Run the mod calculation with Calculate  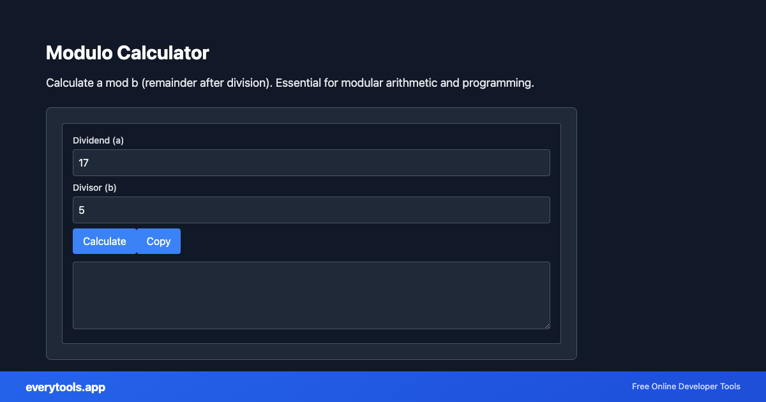104,241
